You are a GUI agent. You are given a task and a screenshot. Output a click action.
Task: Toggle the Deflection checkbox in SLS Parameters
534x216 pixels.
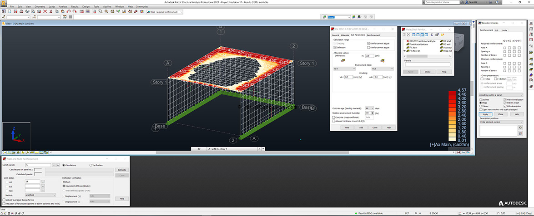point(335,47)
